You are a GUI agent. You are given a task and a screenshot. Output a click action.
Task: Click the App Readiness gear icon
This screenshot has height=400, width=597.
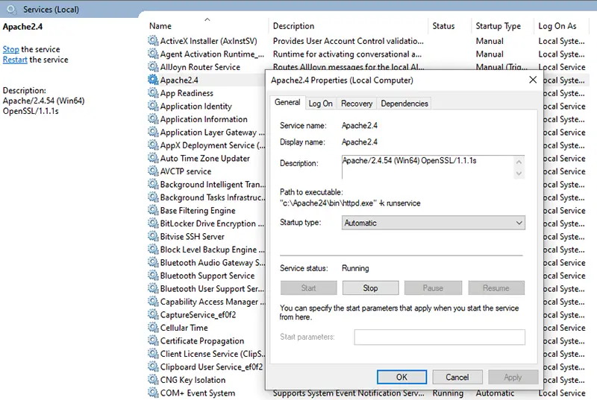[x=153, y=92]
